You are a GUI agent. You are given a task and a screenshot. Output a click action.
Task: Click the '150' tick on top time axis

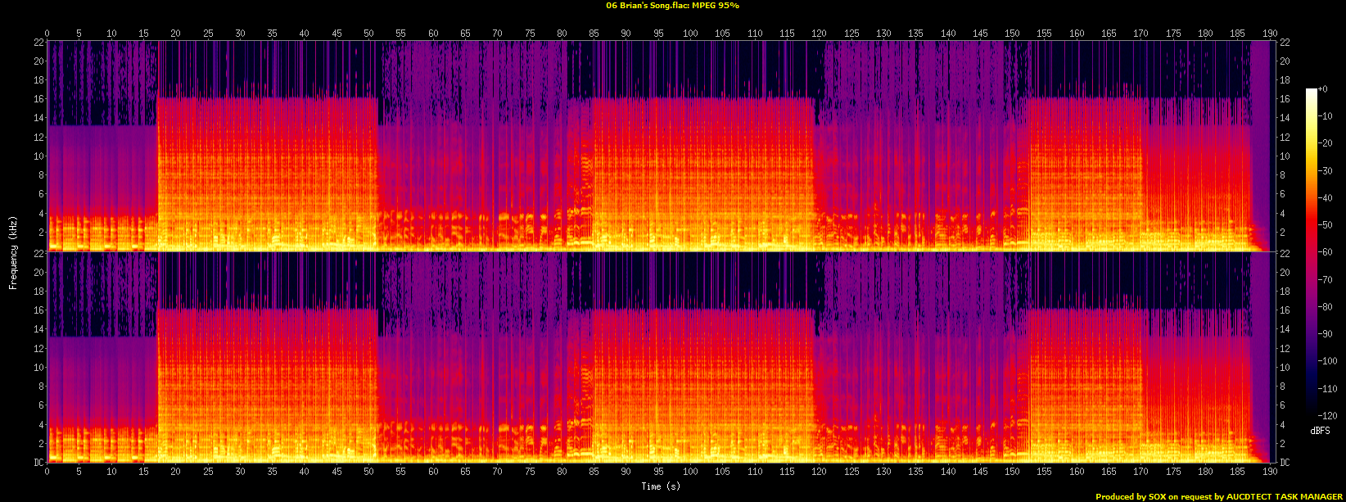(1012, 34)
